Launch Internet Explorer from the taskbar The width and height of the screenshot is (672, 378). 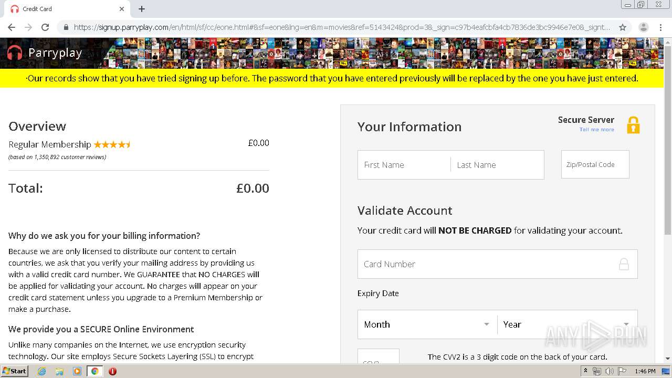pyautogui.click(x=42, y=371)
